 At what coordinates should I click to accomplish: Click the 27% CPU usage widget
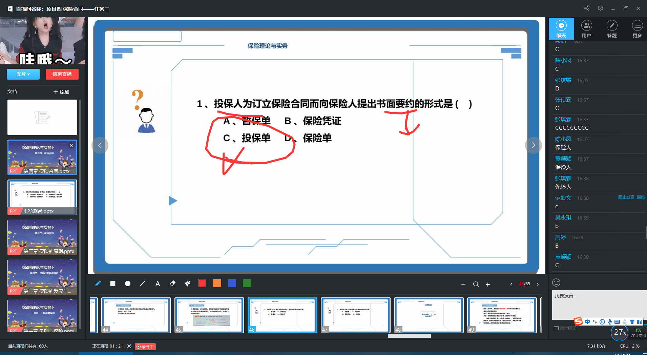click(620, 333)
